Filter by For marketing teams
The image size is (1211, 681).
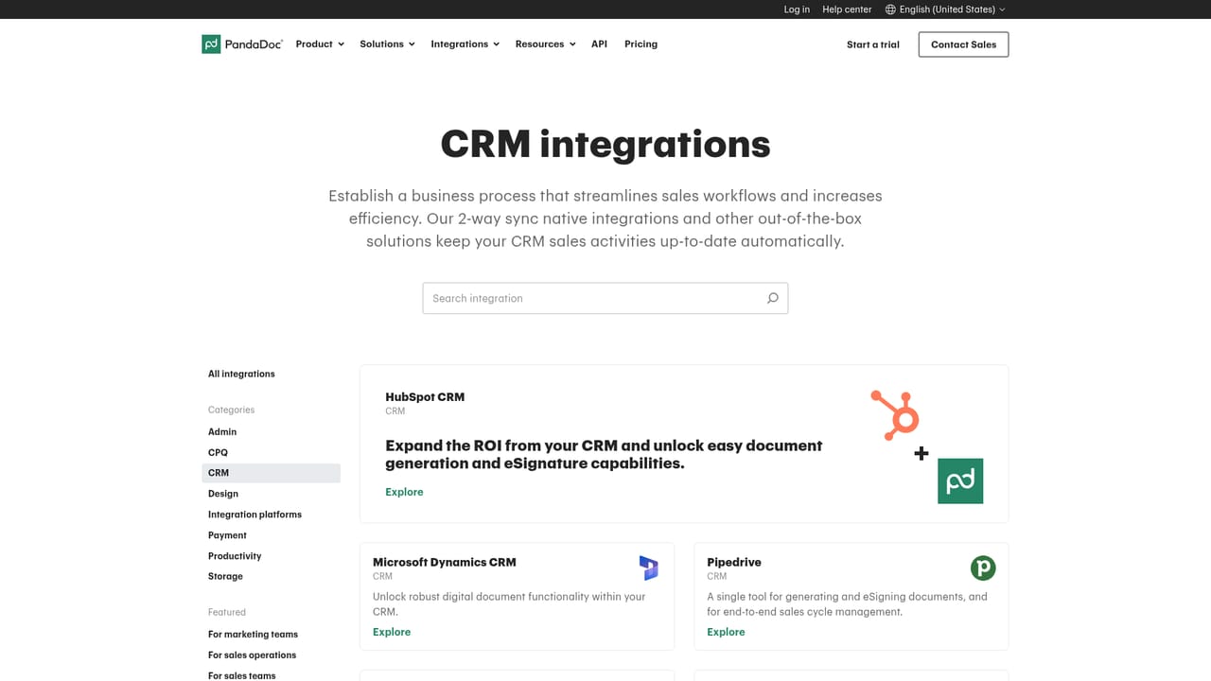point(253,635)
